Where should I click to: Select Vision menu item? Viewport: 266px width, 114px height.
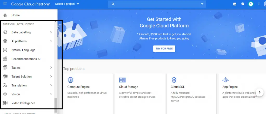(x=27, y=94)
